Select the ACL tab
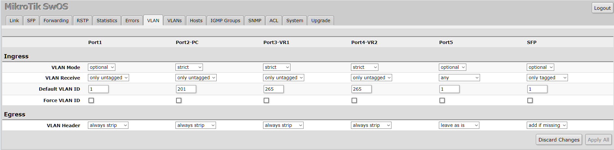This screenshot has width=614, height=150. pyautogui.click(x=274, y=21)
